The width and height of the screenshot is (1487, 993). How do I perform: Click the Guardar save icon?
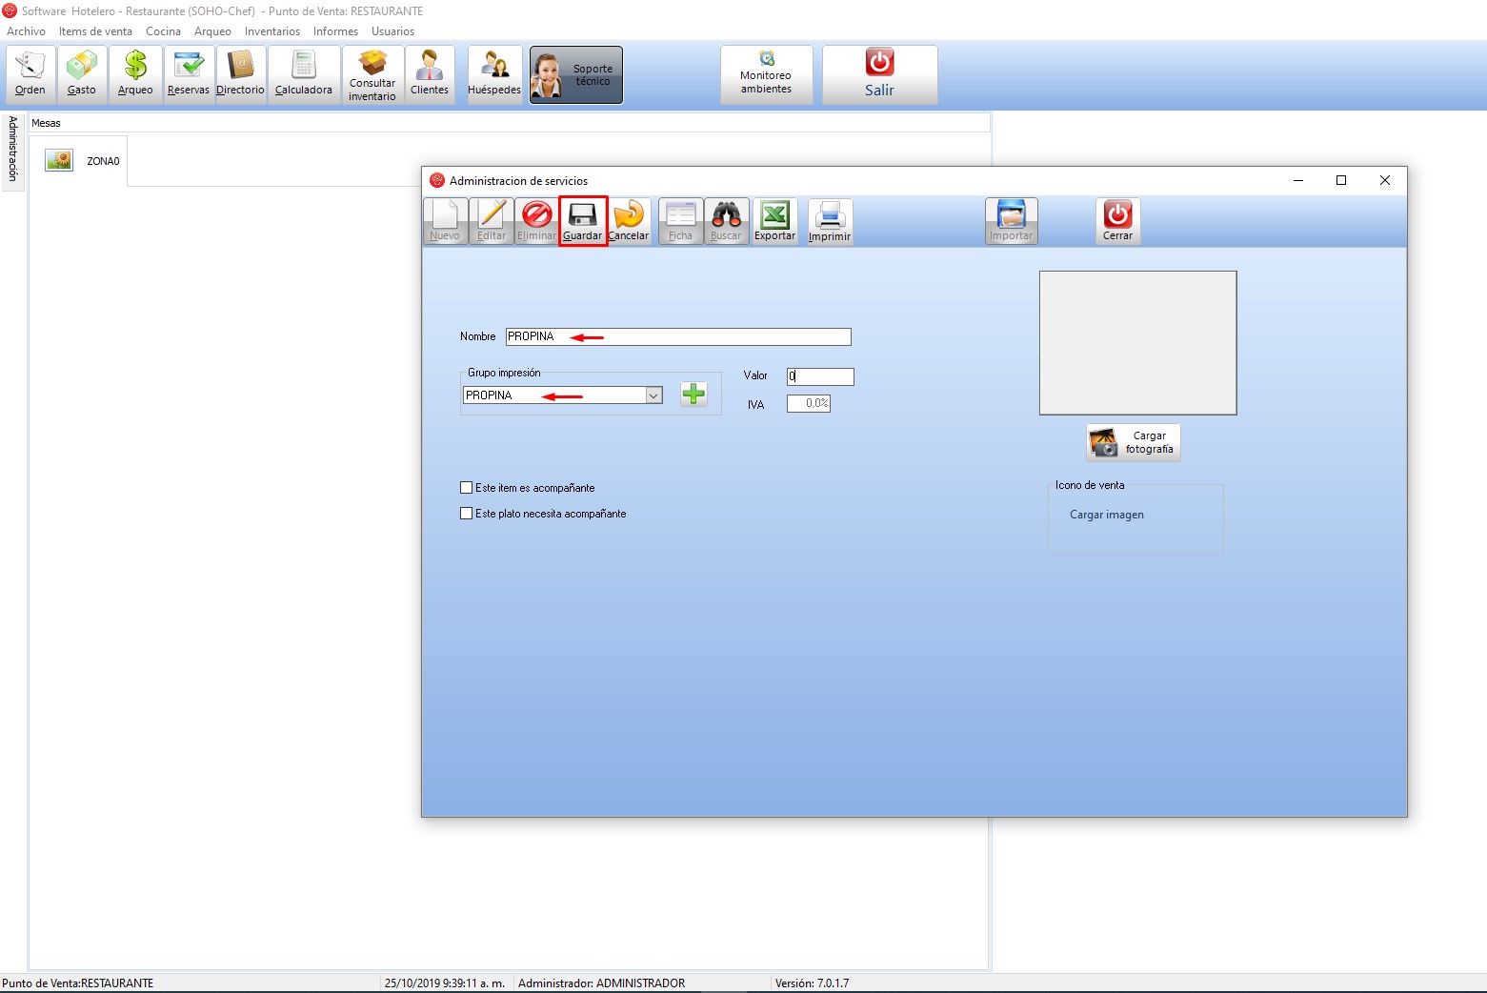click(x=582, y=221)
